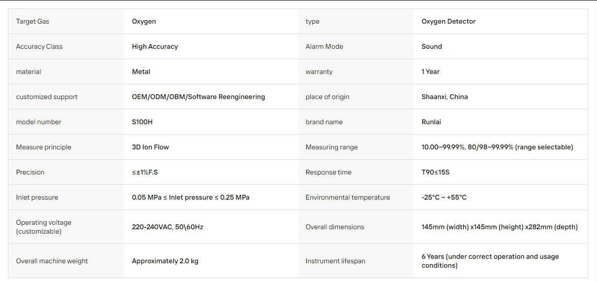Click the '≤±1%F.S' precision value
Screen dimensions: 597x282
(x=145, y=172)
